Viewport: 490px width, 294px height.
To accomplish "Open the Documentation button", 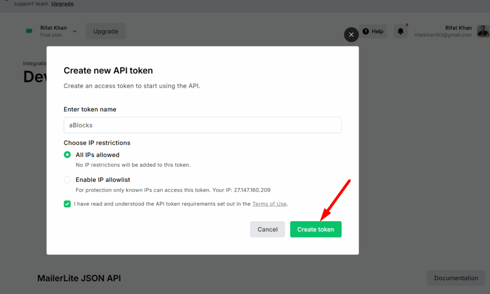I will [x=456, y=278].
